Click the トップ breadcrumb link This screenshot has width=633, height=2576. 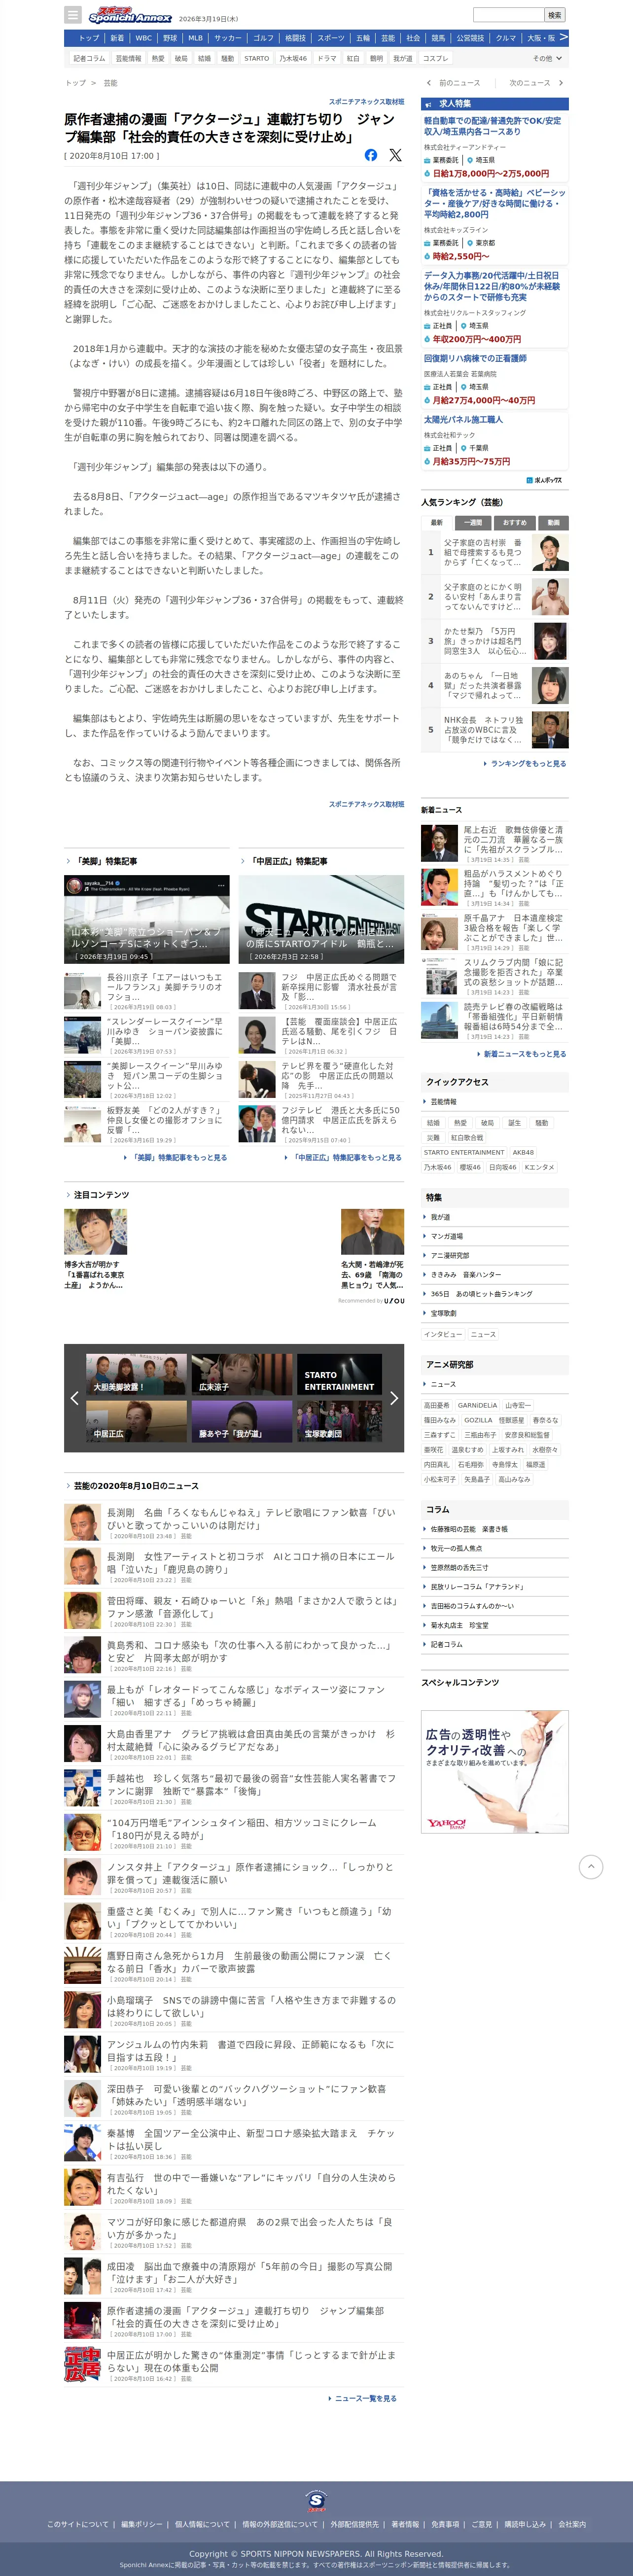tap(76, 83)
